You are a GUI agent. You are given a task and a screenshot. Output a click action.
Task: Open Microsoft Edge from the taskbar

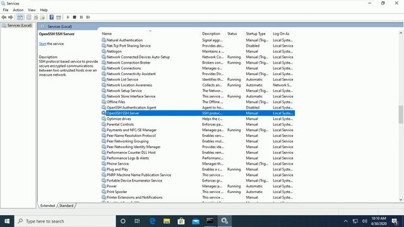click(152, 221)
